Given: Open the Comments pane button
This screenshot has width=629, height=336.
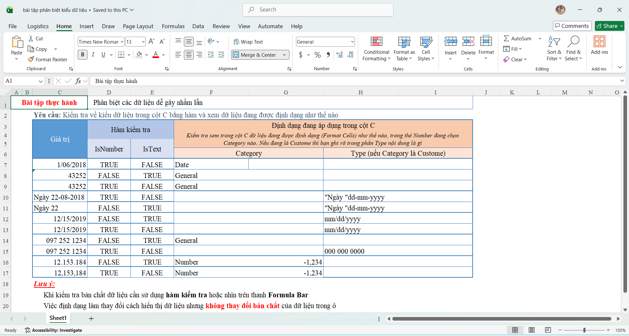Looking at the screenshot, I should (x=572, y=26).
